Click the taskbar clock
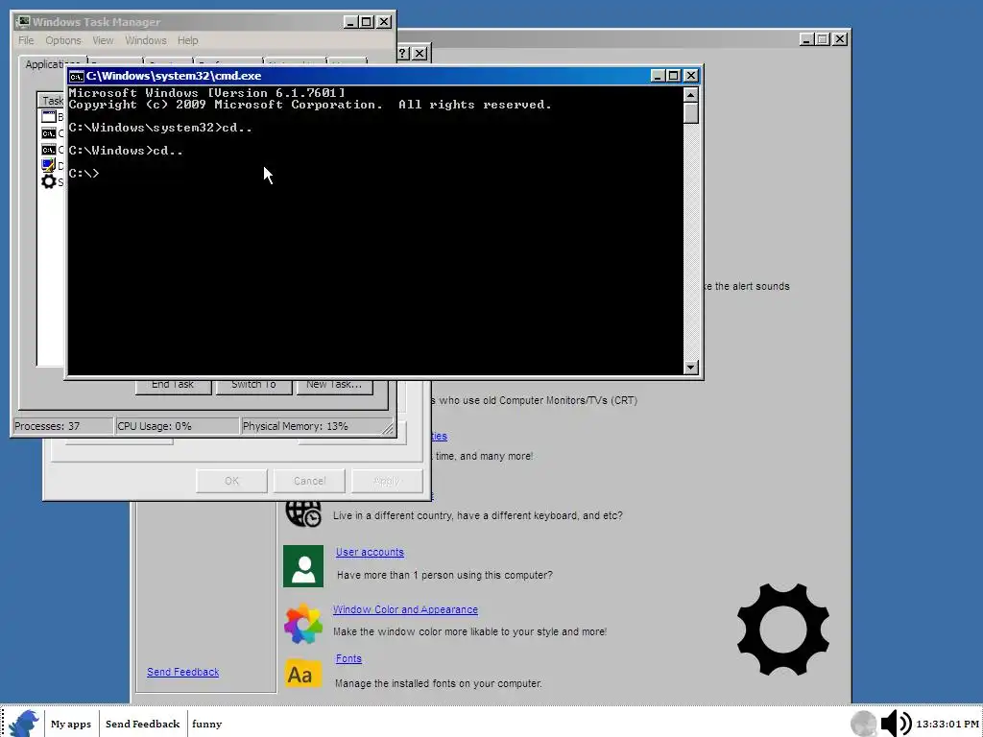Image resolution: width=983 pixels, height=737 pixels. [x=947, y=724]
